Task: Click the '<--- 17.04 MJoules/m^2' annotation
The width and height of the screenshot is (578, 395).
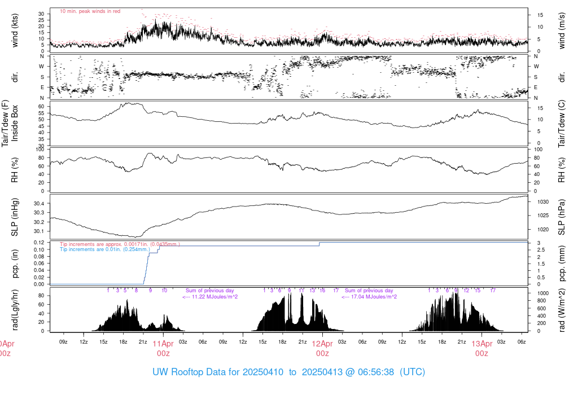Action: click(x=369, y=296)
